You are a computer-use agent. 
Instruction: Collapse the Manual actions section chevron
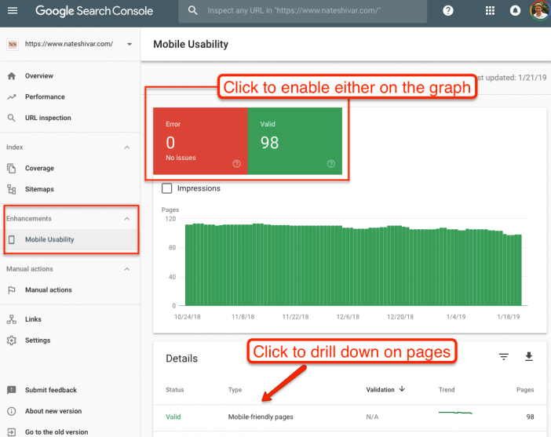tap(127, 269)
